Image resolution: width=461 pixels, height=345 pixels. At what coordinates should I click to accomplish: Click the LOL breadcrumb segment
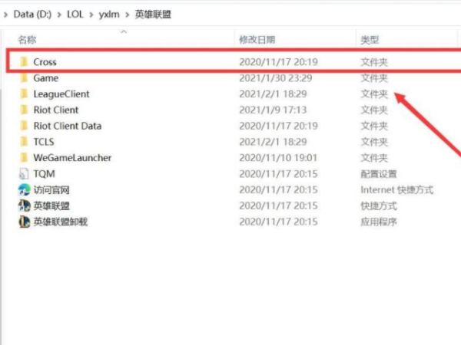pos(75,14)
